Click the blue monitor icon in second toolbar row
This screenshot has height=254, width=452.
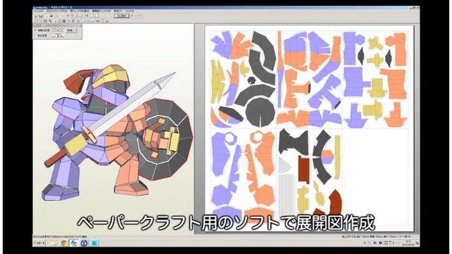(63, 21)
